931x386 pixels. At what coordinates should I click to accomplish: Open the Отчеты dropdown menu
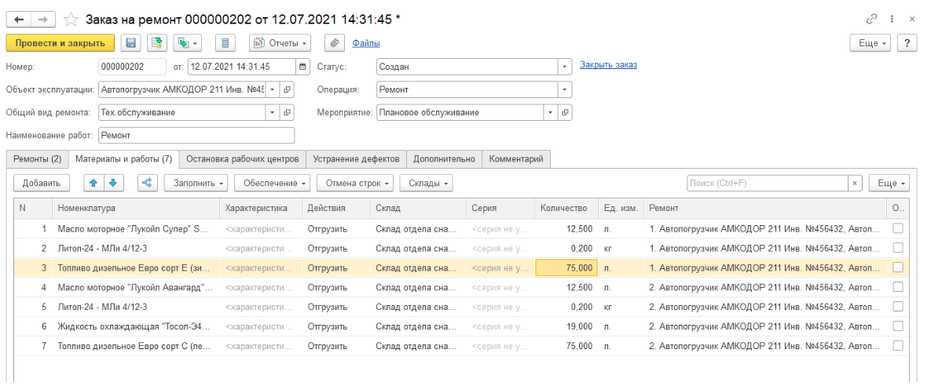click(280, 42)
